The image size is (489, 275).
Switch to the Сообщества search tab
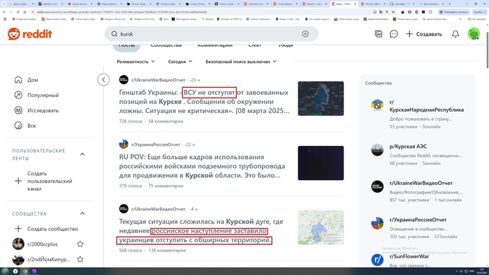[166, 46]
